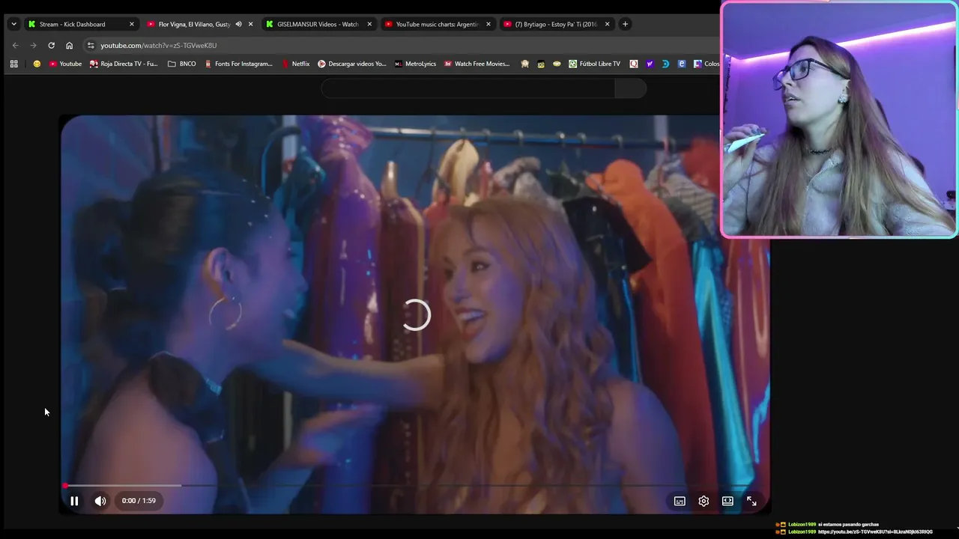Open the apps grid in the bookmarks bar
The image size is (959, 539).
tap(13, 64)
